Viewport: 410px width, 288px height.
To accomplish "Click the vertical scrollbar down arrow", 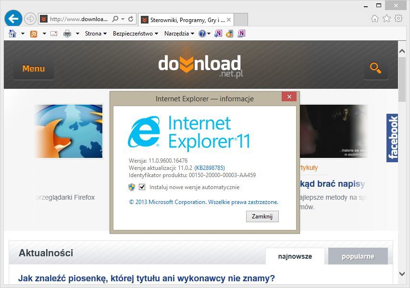I will (402, 274).
